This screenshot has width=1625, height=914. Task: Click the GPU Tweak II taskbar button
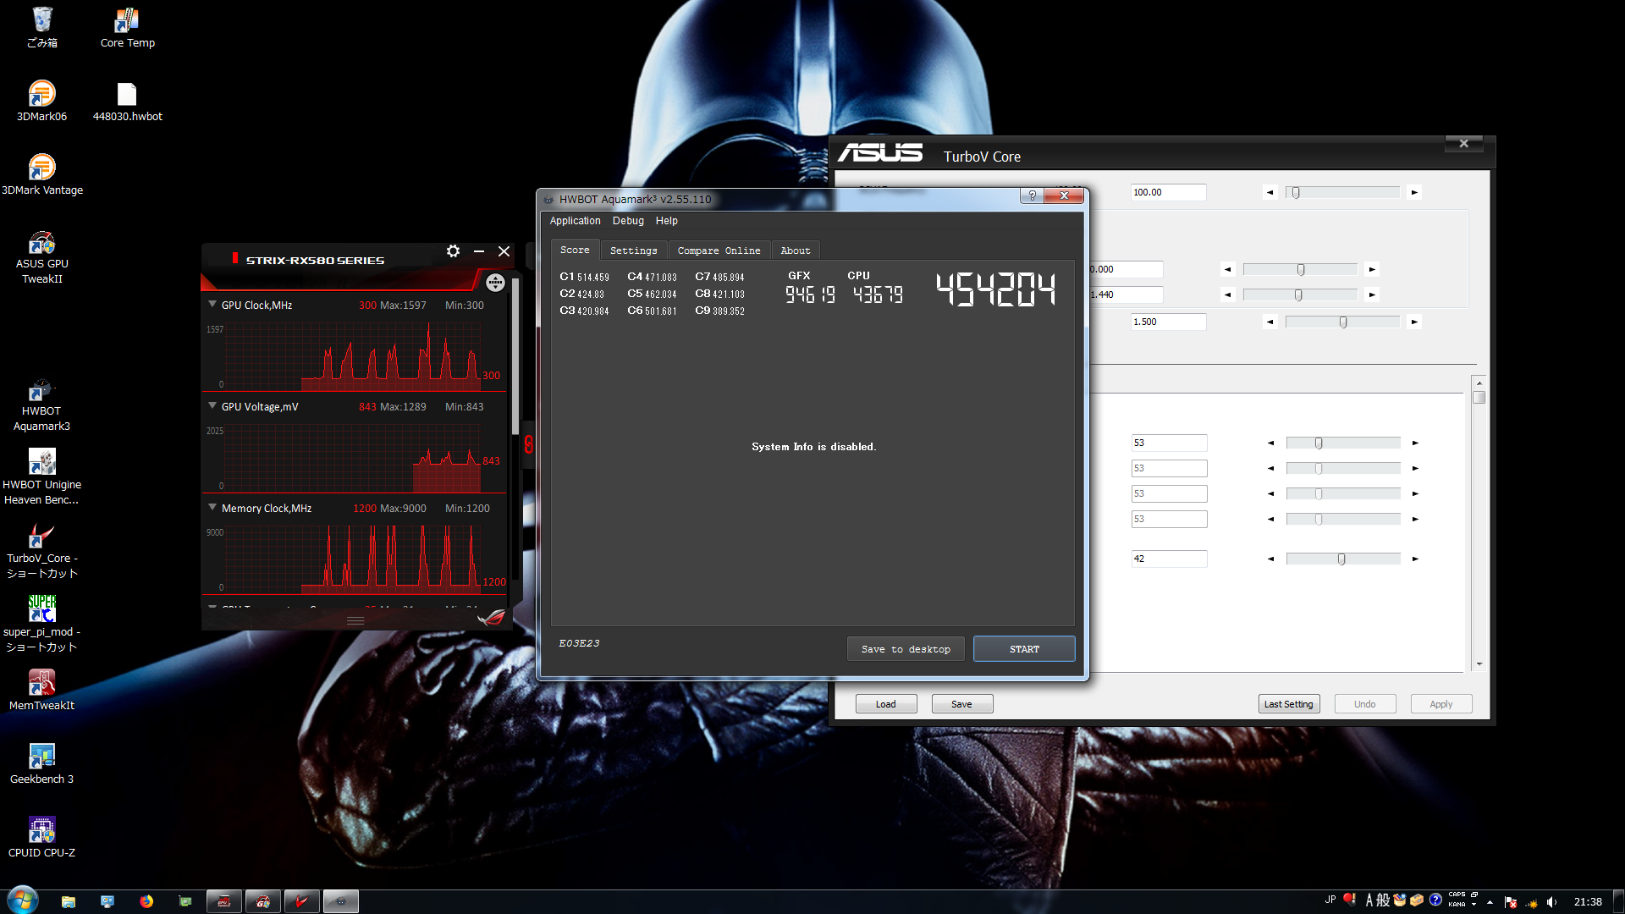263,901
